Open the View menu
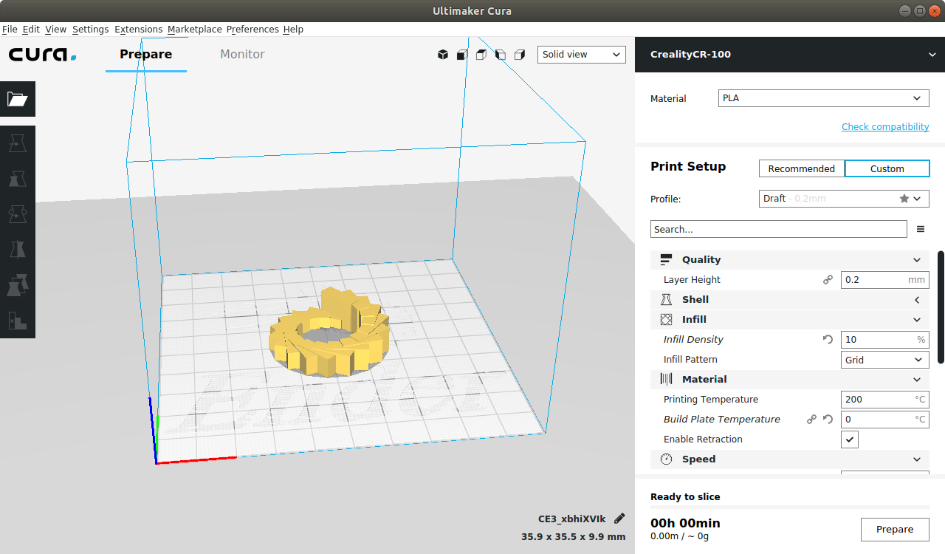The height and width of the screenshot is (554, 945). (55, 30)
